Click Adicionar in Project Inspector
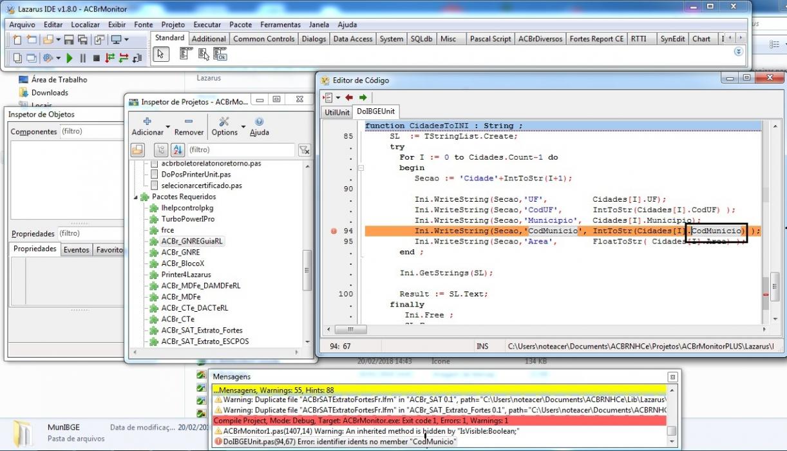 [x=147, y=126]
